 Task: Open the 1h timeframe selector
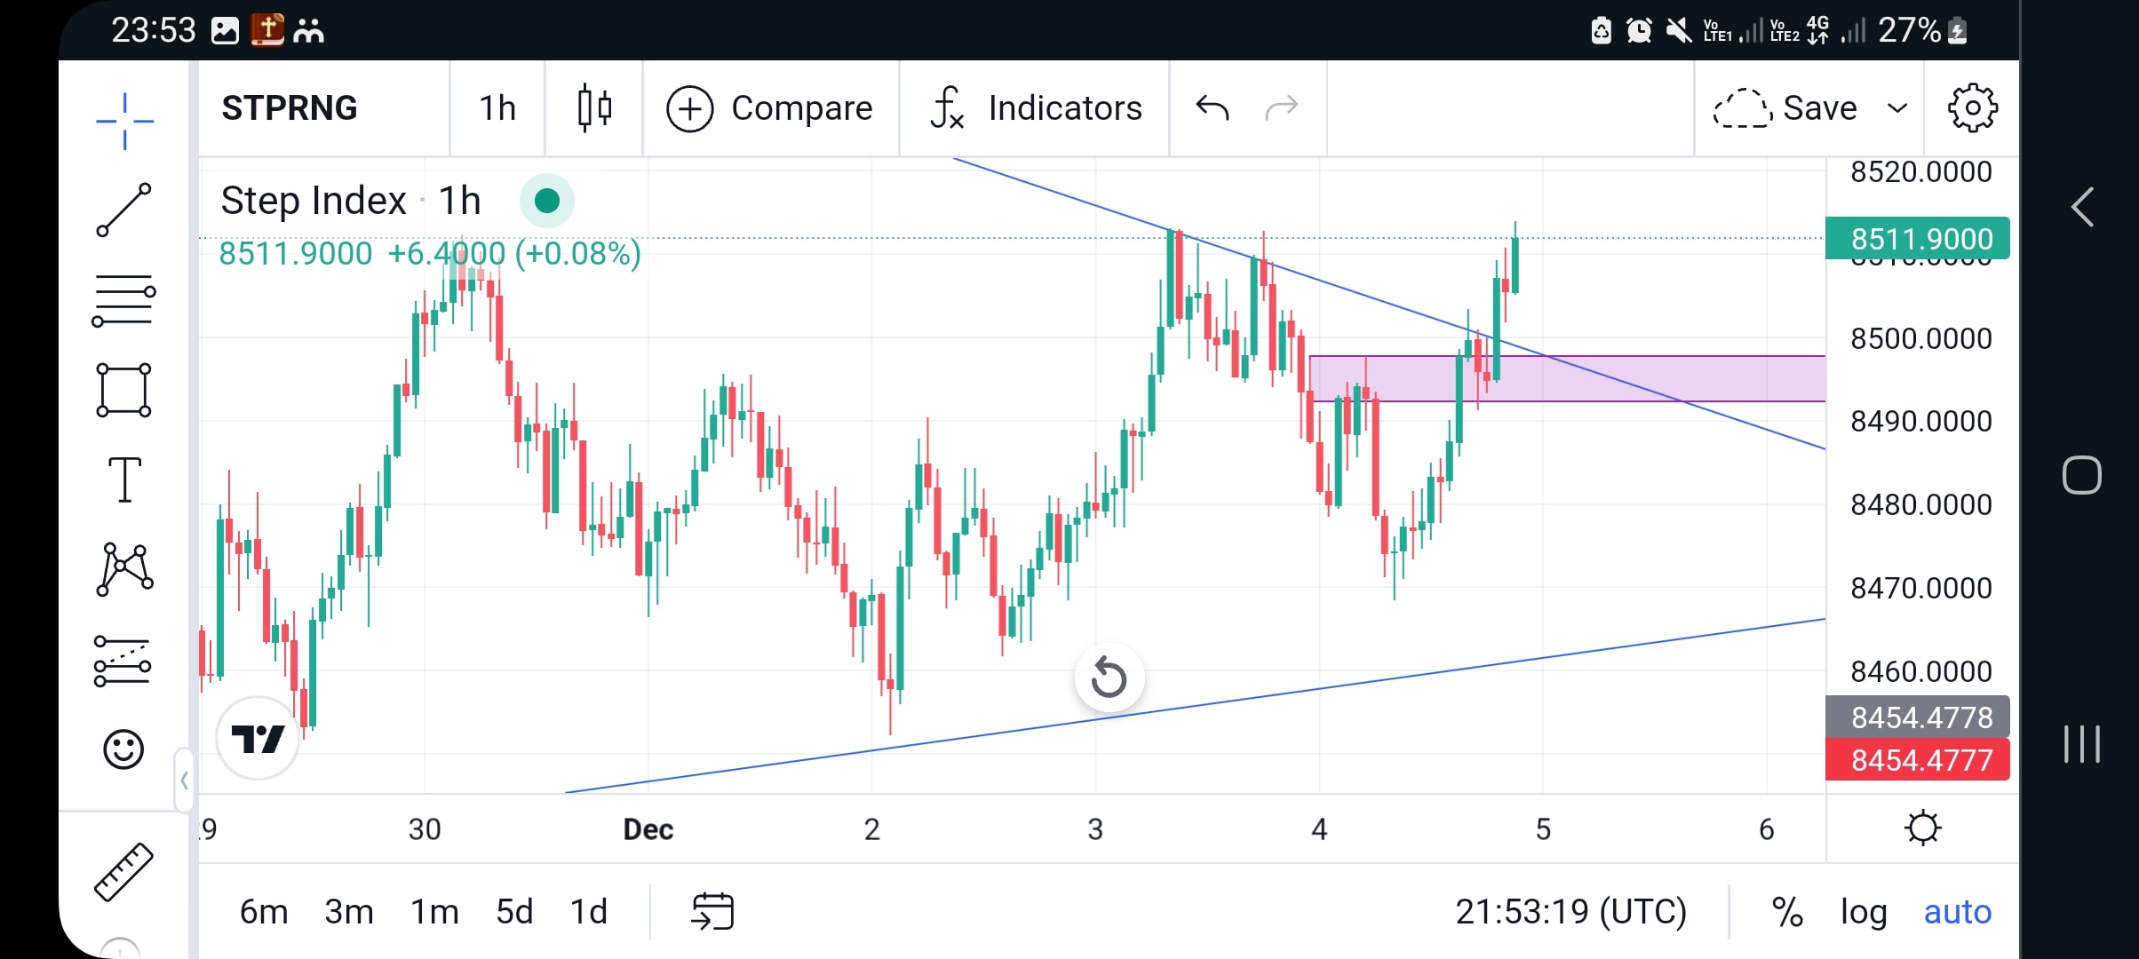click(x=497, y=108)
